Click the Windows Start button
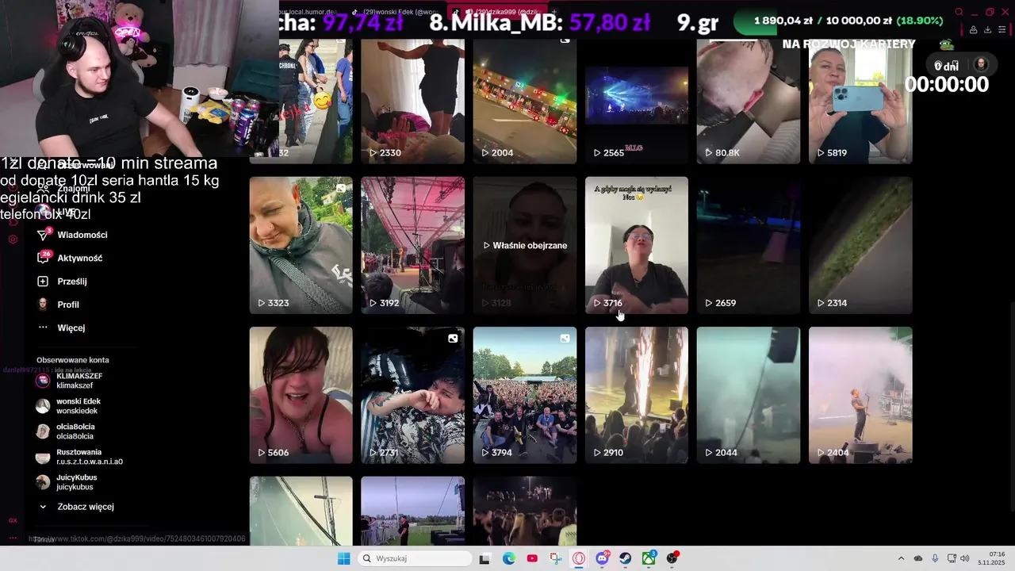 343,558
